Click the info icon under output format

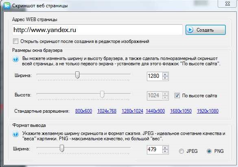(15, 134)
